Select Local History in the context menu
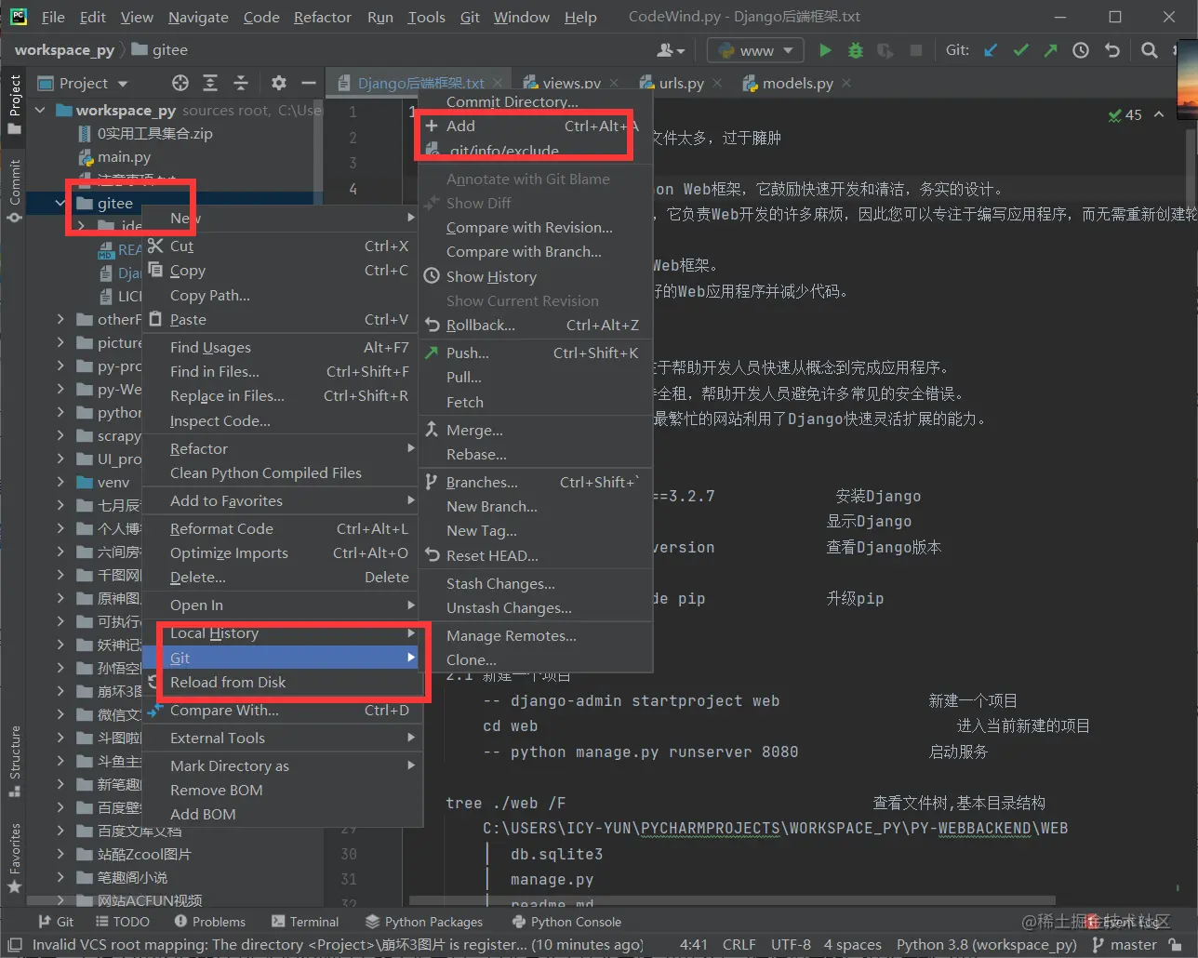This screenshot has height=958, width=1198. pos(280,633)
